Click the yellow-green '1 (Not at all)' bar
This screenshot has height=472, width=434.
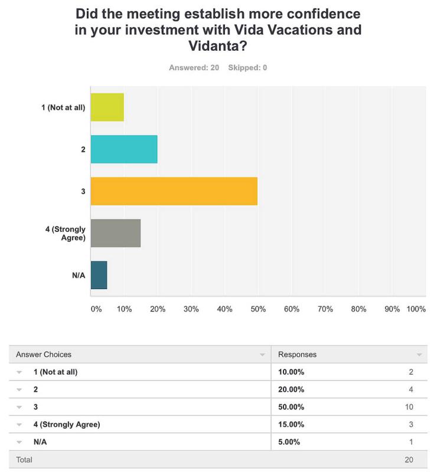point(107,107)
